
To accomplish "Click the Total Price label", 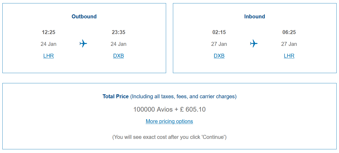I will click(116, 96).
